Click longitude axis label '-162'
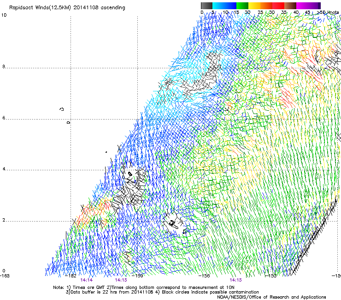The image size is (341, 300). tap(71, 276)
